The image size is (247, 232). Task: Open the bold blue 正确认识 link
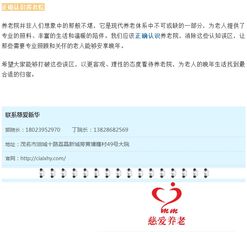click(x=147, y=36)
